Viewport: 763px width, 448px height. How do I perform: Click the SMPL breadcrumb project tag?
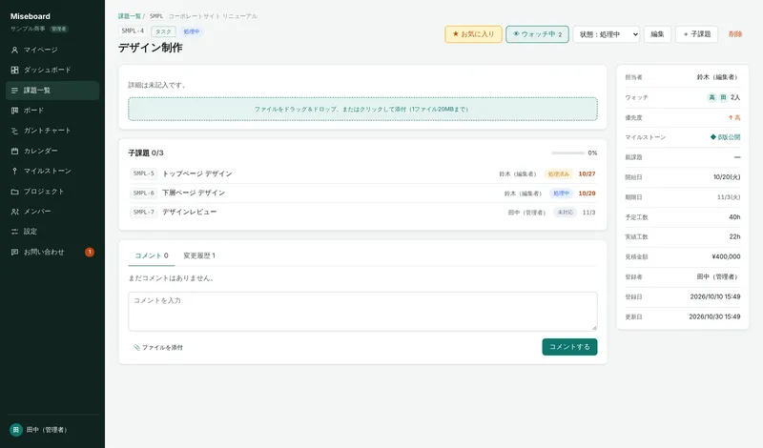pos(156,16)
